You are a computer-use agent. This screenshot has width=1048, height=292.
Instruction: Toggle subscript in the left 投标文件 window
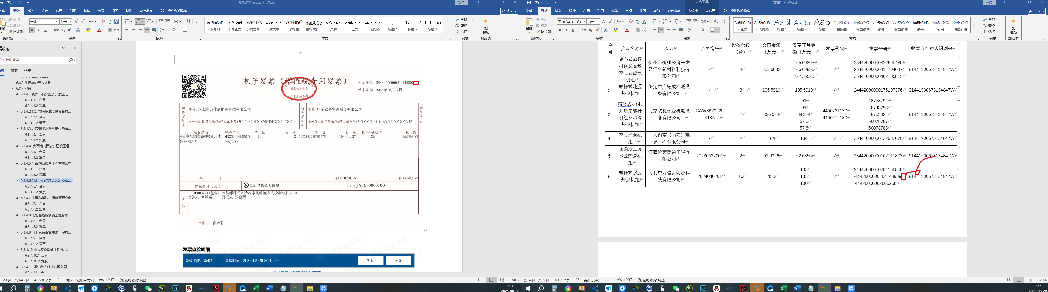(x=63, y=30)
